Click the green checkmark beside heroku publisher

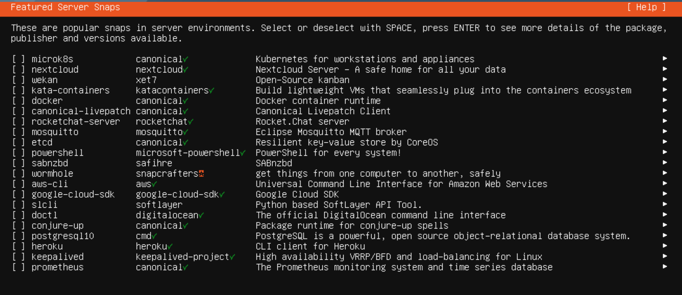(x=170, y=246)
